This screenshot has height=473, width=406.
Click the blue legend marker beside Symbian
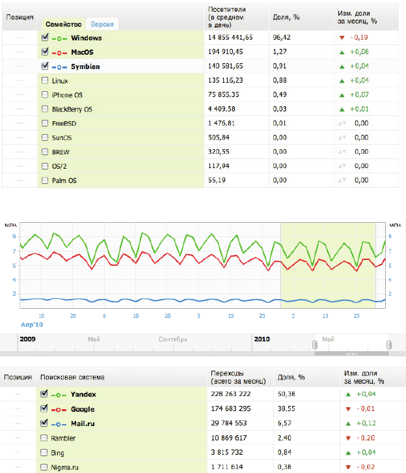coord(59,66)
